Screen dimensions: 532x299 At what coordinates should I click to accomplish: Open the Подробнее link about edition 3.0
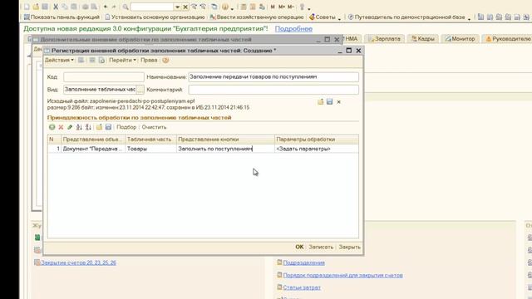pos(293,29)
